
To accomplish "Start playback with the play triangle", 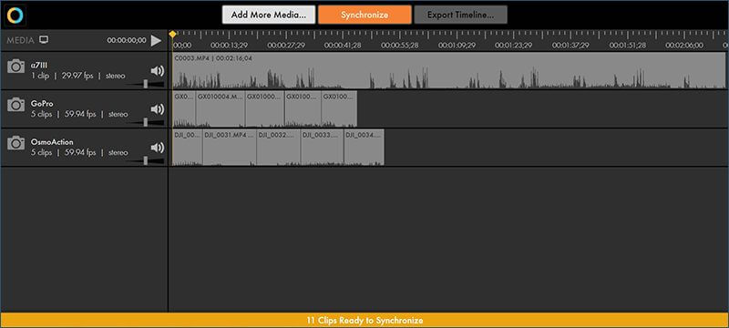I will click(156, 40).
